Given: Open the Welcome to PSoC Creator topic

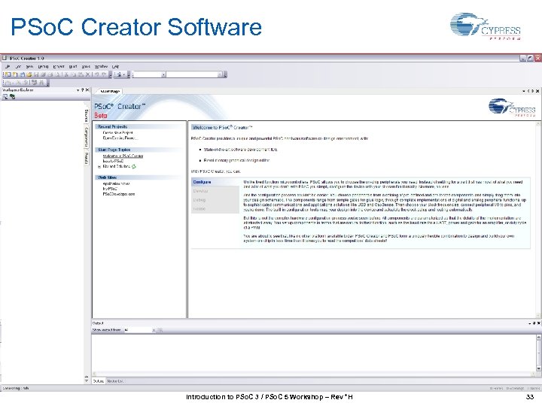Looking at the screenshot, I should (123, 156).
